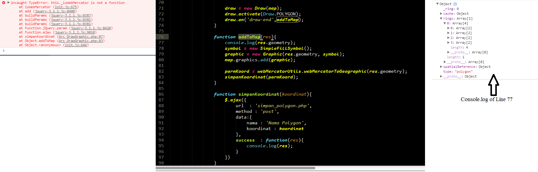538x172 pixels.
Task: Click the length: 4 property
Action: click(x=459, y=47)
